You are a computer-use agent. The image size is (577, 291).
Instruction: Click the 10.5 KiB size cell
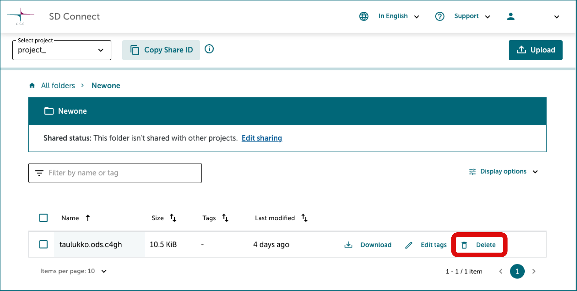(x=163, y=245)
